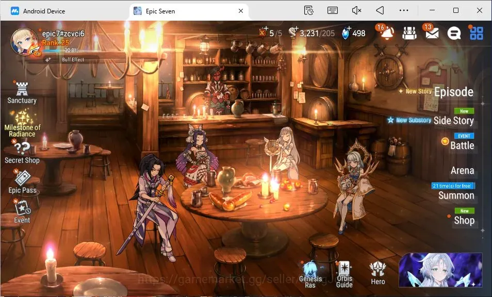The image size is (492, 297).
Task: Open the emulator more options dots
Action: tap(403, 11)
